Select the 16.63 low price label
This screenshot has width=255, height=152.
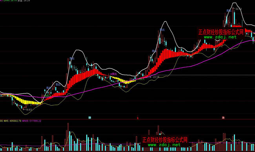29,110
